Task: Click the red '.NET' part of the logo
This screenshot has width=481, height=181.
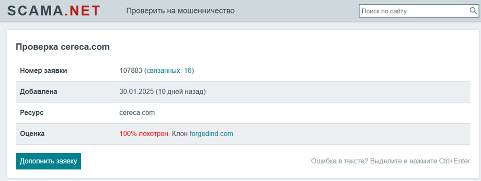Action: pyautogui.click(x=82, y=11)
